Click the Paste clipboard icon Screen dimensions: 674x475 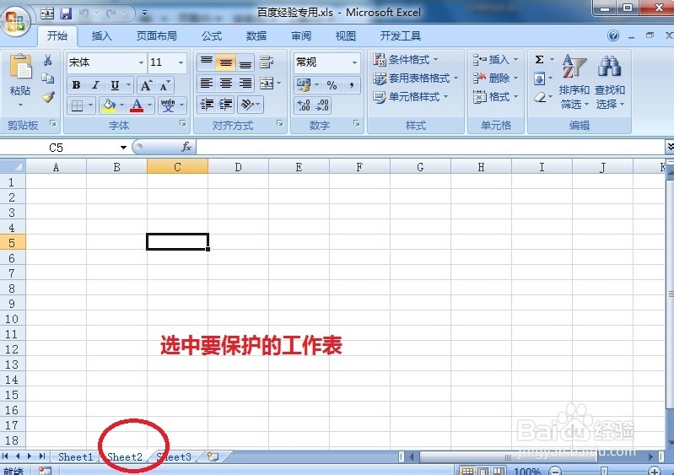19,67
